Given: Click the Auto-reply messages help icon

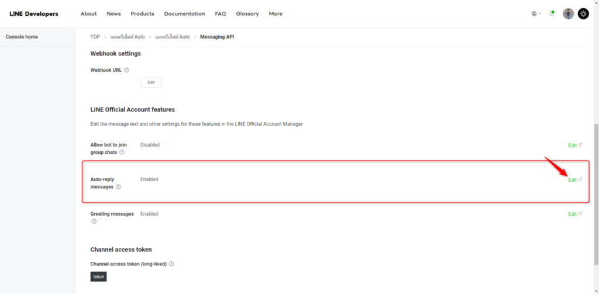Looking at the screenshot, I should (x=118, y=187).
